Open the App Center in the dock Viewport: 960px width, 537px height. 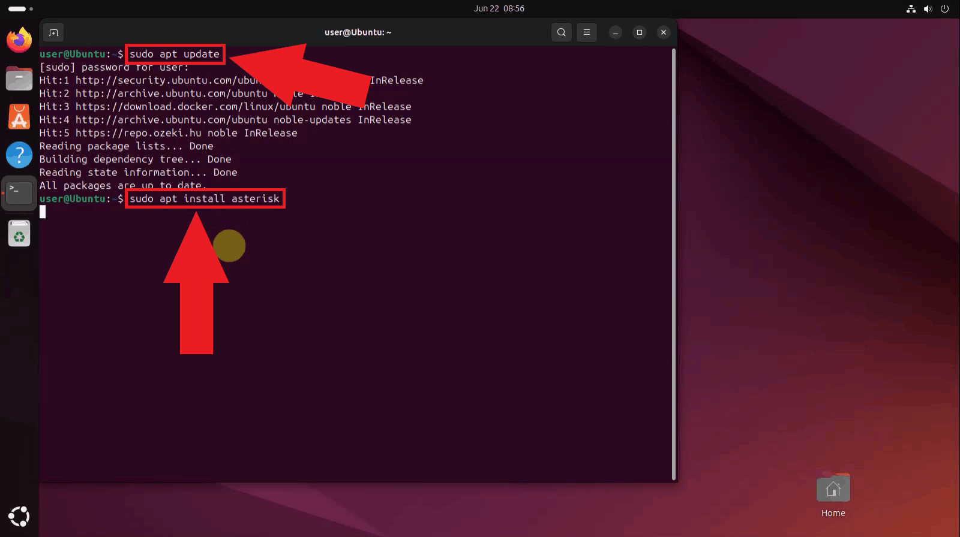[19, 117]
